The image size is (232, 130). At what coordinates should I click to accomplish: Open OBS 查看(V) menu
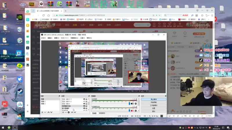(57, 38)
